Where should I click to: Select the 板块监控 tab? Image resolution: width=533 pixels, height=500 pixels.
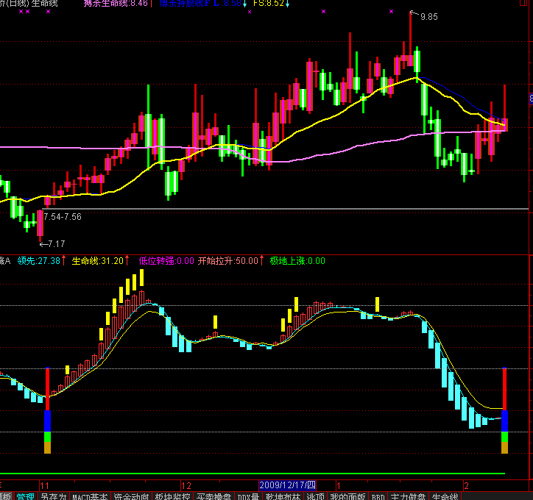(x=173, y=496)
